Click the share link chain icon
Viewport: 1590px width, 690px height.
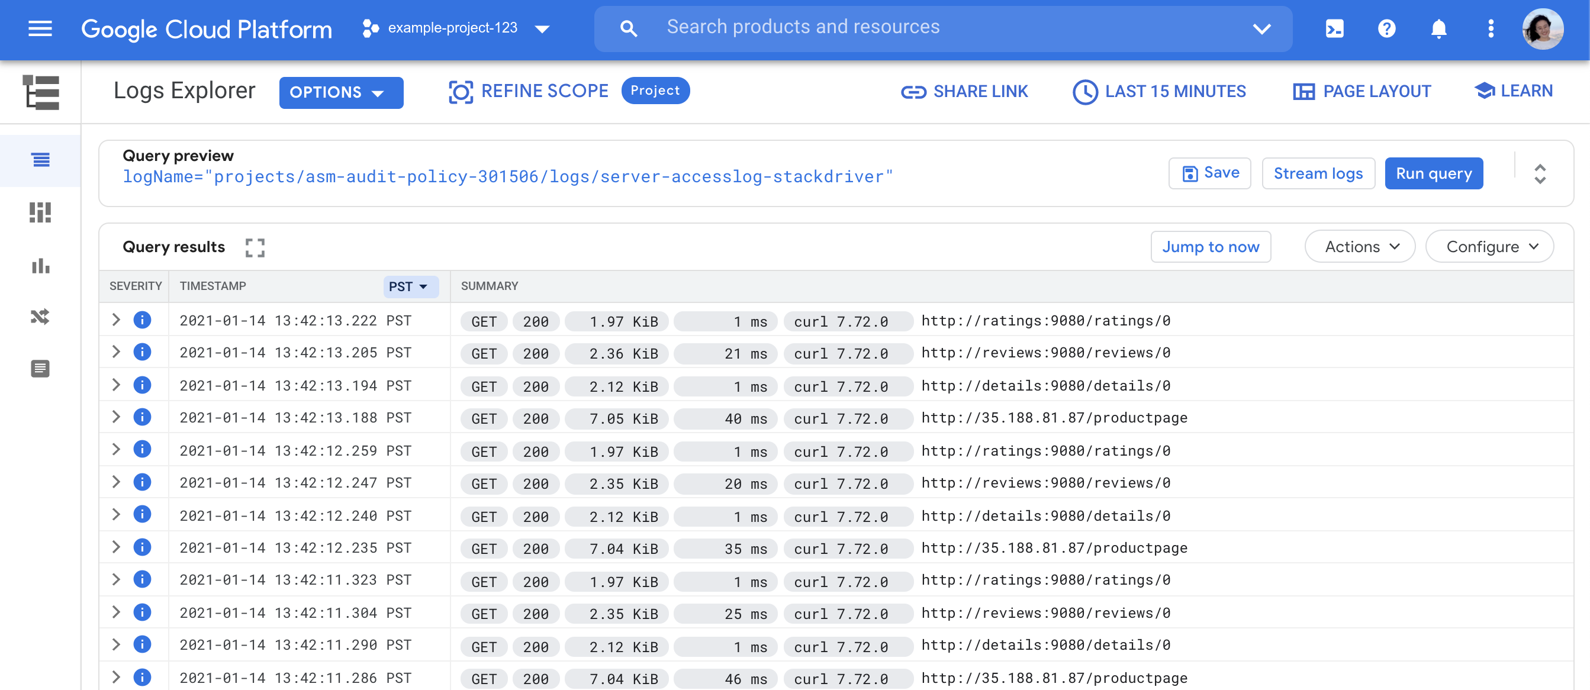909,90
